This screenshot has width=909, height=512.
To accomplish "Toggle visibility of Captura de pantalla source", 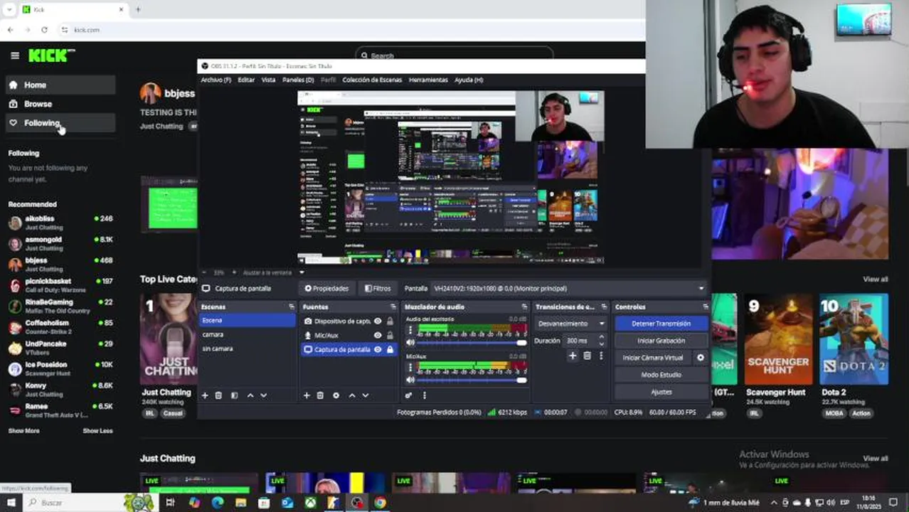I will [x=378, y=349].
